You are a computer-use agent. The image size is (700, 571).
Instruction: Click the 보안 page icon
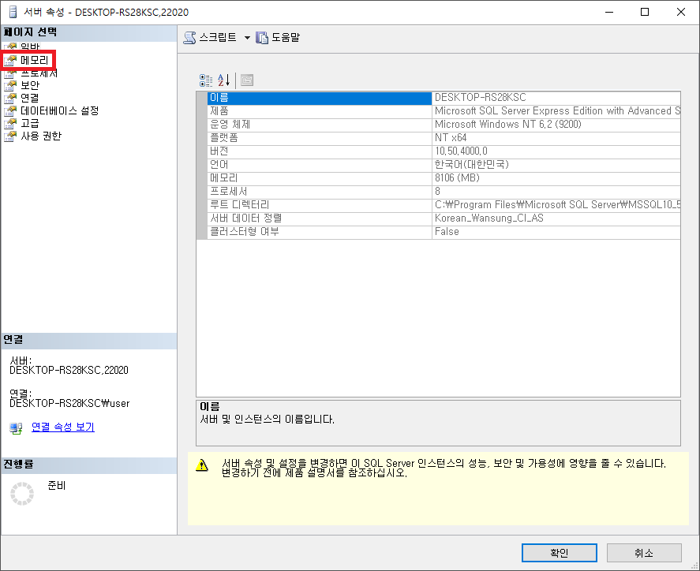(x=11, y=86)
